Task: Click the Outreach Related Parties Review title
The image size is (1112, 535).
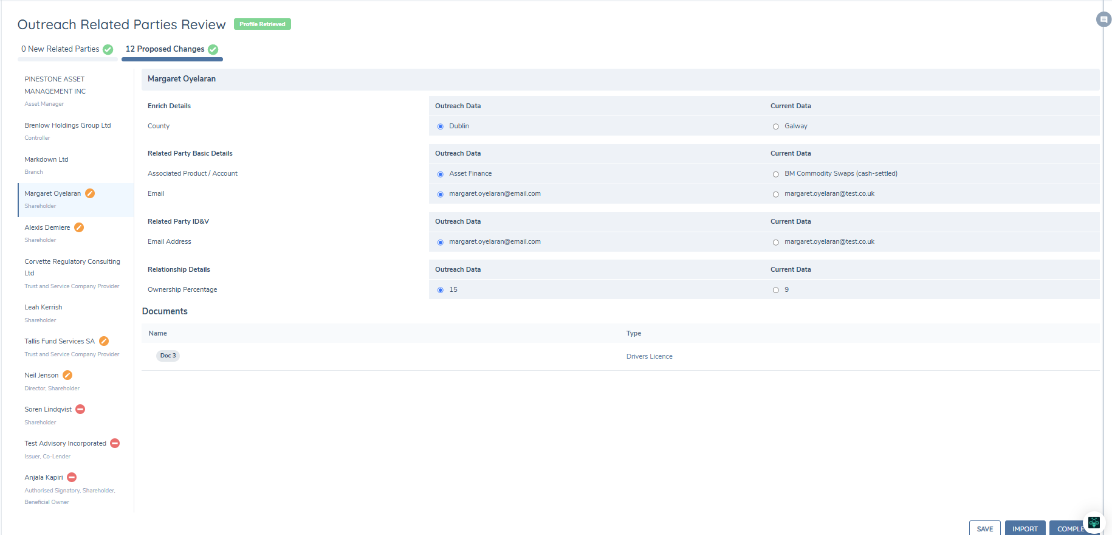Action: point(122,24)
